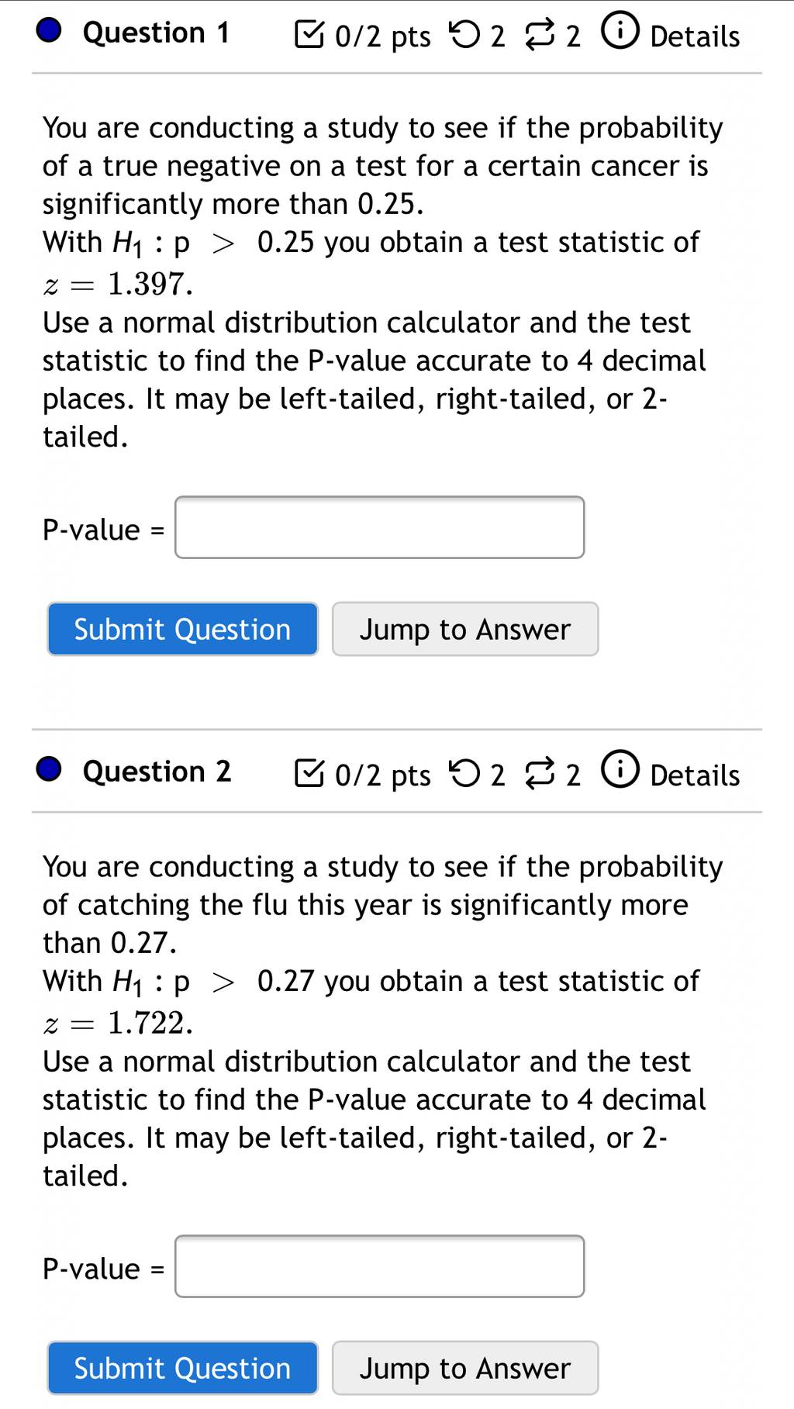This screenshot has height=1409, width=794.
Task: Open Question 1 info details icon
Action: pos(620,31)
